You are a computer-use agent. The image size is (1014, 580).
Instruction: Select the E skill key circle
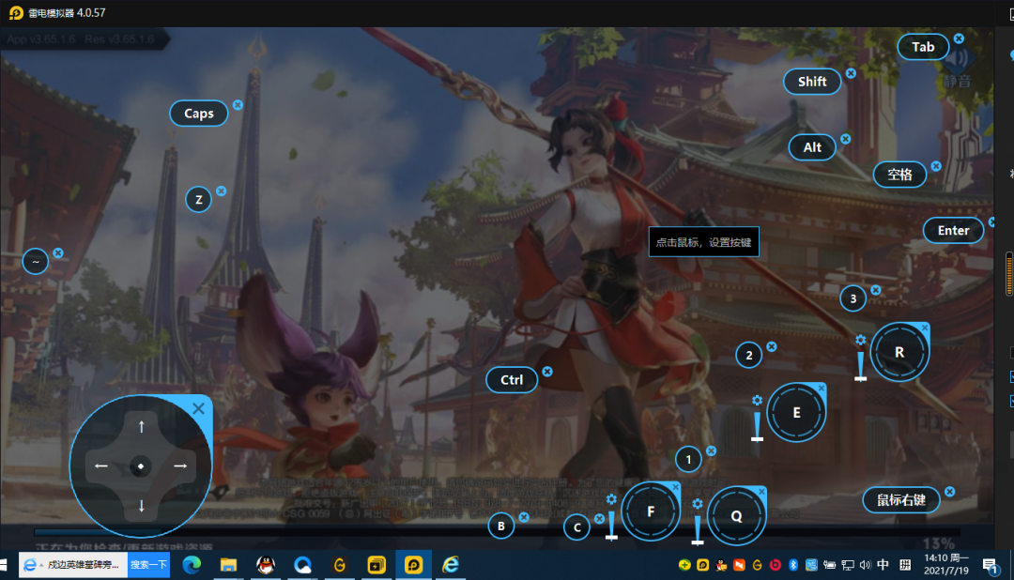coord(796,412)
